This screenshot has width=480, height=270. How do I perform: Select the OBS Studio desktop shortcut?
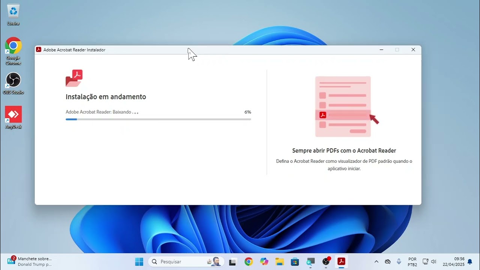tap(13, 83)
